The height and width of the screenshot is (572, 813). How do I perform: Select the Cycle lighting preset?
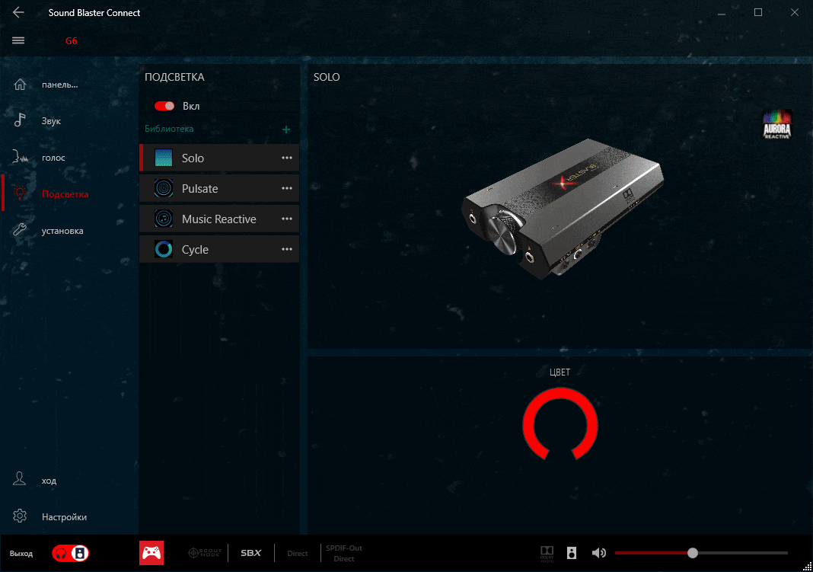coord(195,249)
